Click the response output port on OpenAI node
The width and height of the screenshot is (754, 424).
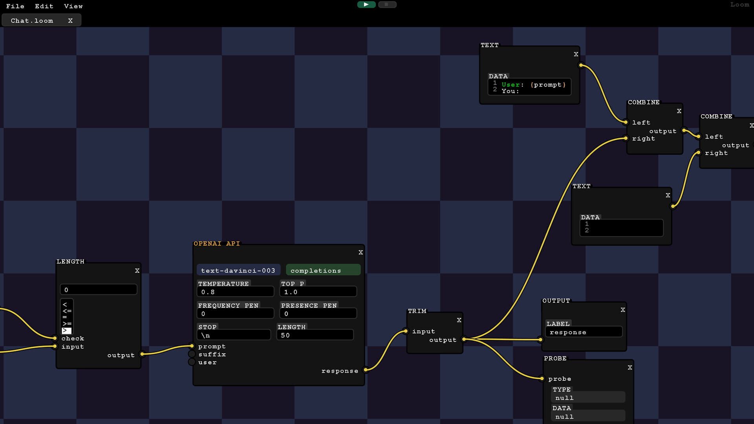(x=366, y=369)
